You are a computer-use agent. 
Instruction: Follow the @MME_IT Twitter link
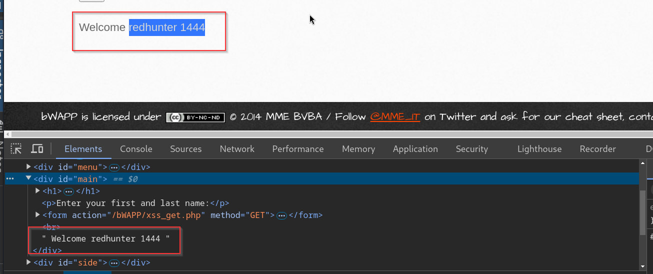click(395, 117)
